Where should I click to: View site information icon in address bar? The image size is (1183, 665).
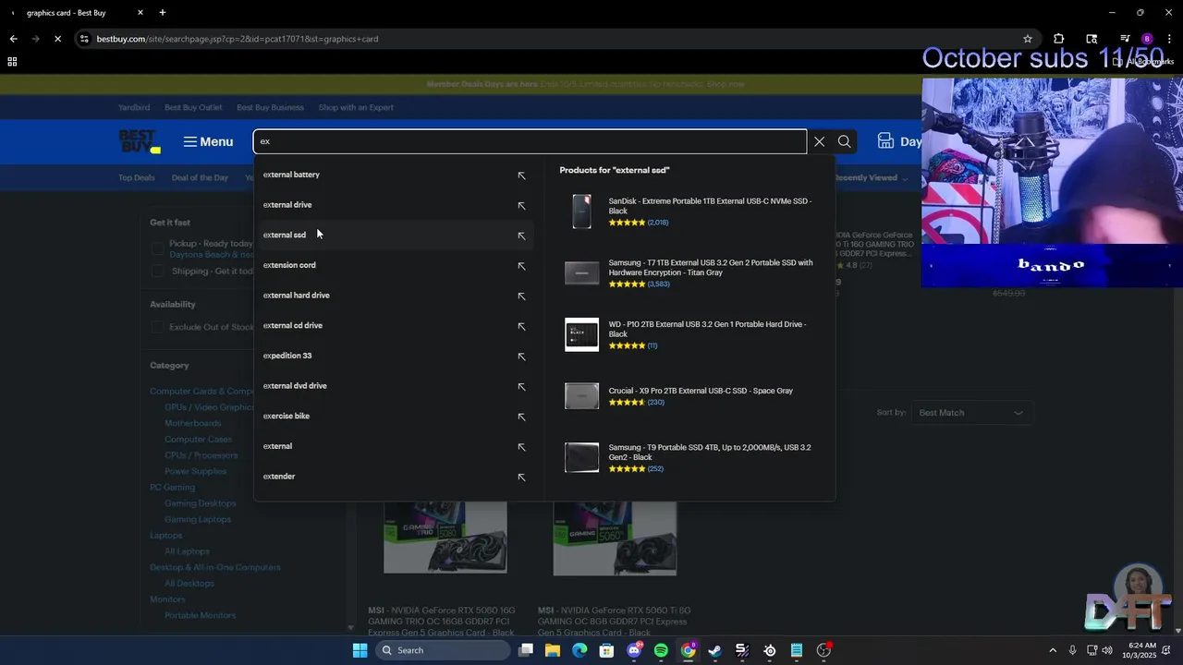coord(84,39)
